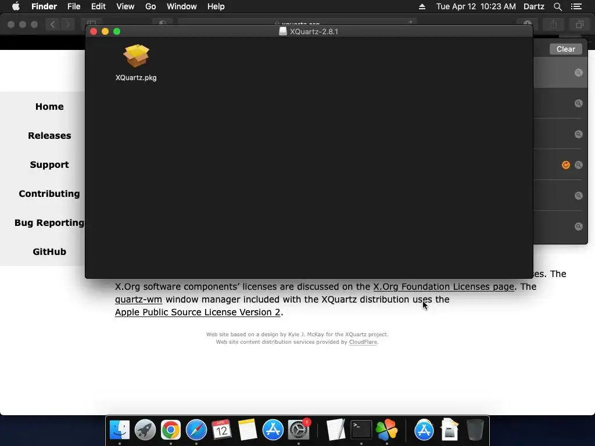Image resolution: width=595 pixels, height=446 pixels.
Task: Open TextEdit paper-and-pen icon in Dock
Action: (x=336, y=430)
